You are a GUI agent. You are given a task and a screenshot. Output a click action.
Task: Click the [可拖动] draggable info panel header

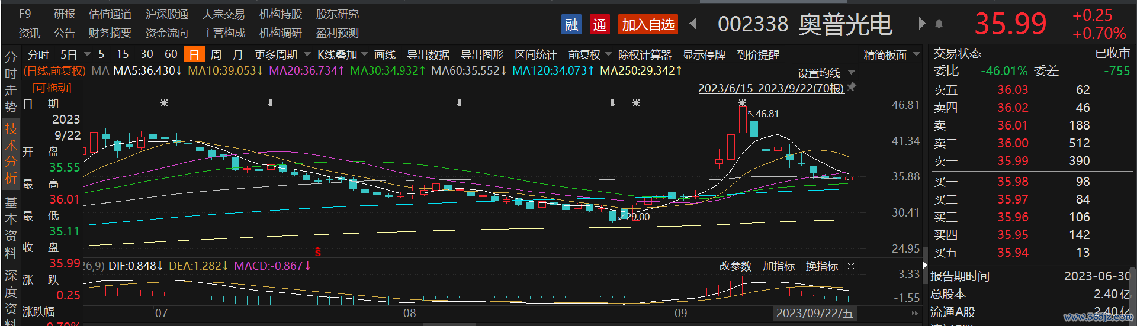(52, 88)
